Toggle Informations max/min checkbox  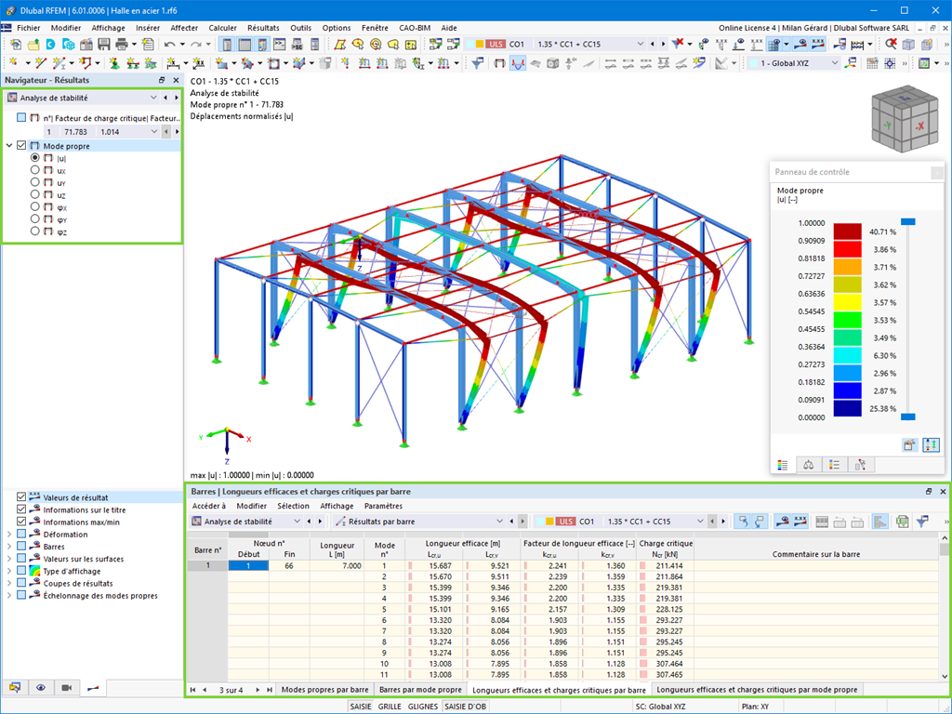tap(22, 522)
